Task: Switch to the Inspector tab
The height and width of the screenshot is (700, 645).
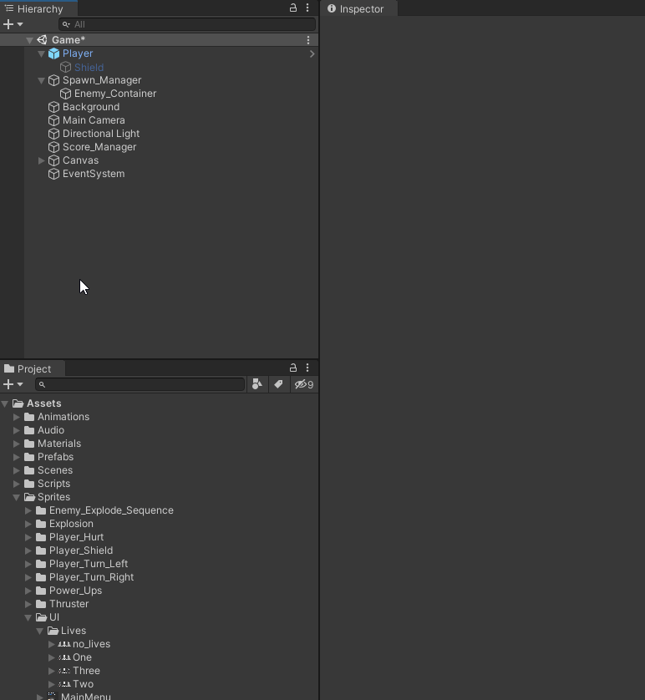Action: point(359,9)
